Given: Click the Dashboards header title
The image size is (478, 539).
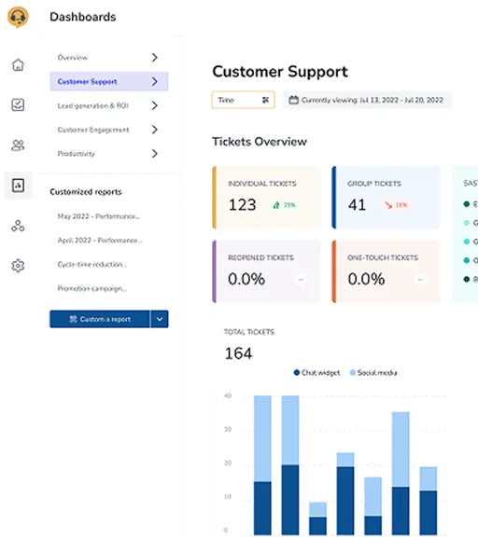Looking at the screenshot, I should (x=83, y=17).
